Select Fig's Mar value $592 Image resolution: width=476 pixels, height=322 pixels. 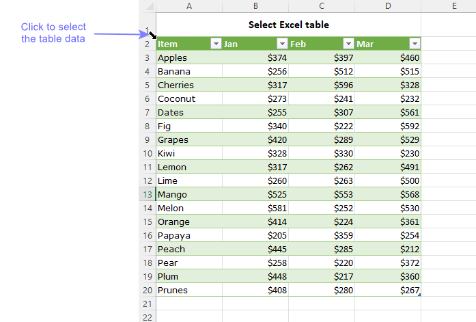point(388,126)
